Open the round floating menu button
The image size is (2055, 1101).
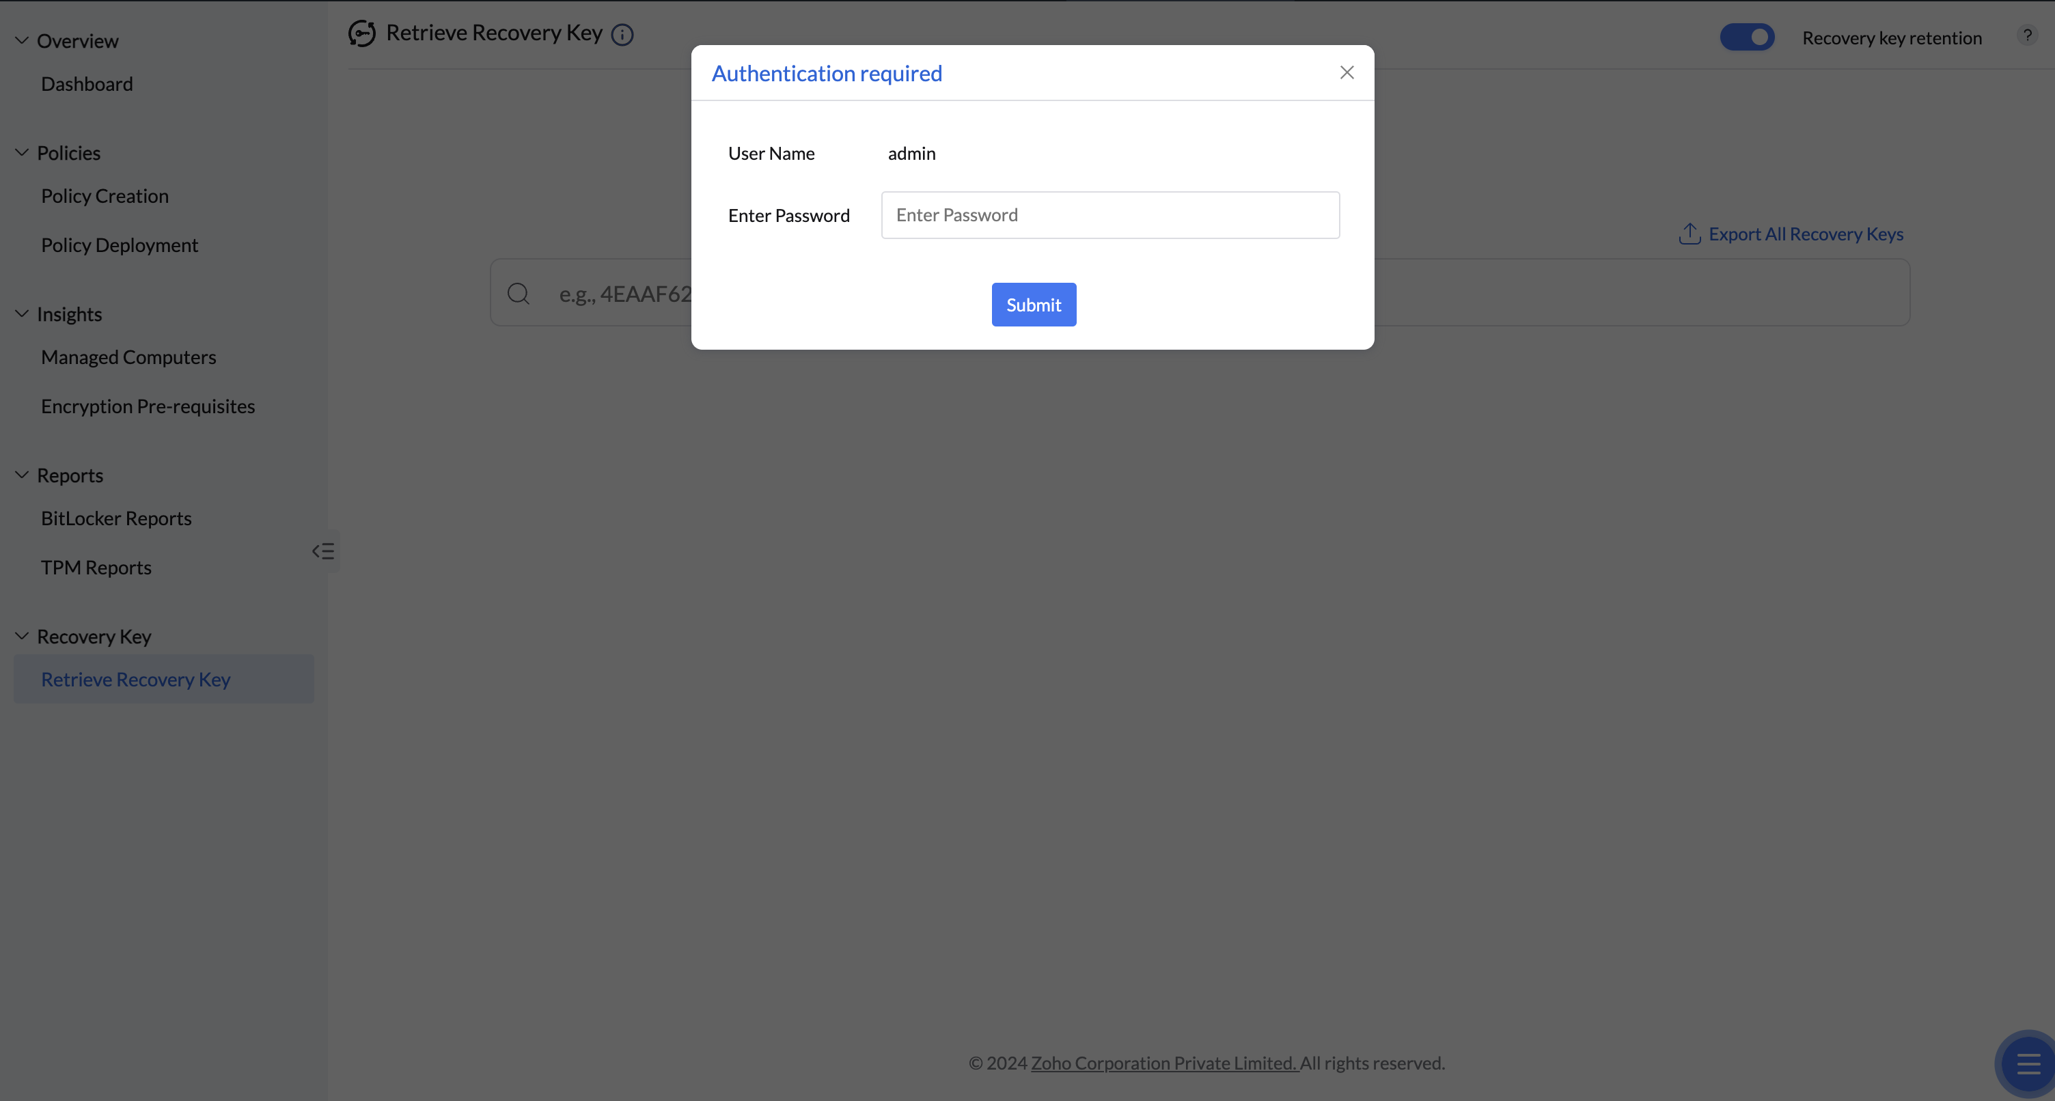point(2027,1063)
